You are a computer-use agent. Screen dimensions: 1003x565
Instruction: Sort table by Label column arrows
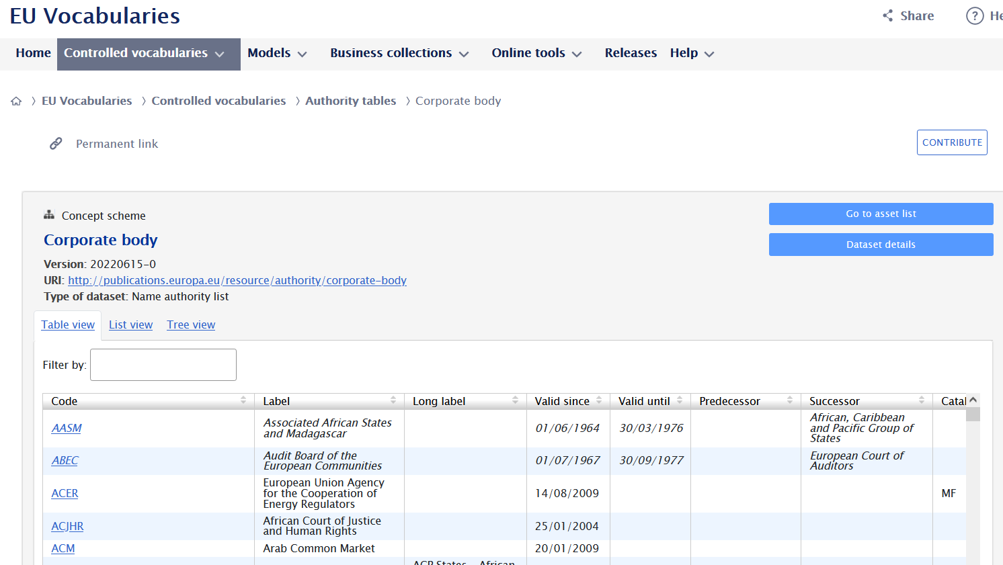pos(393,400)
